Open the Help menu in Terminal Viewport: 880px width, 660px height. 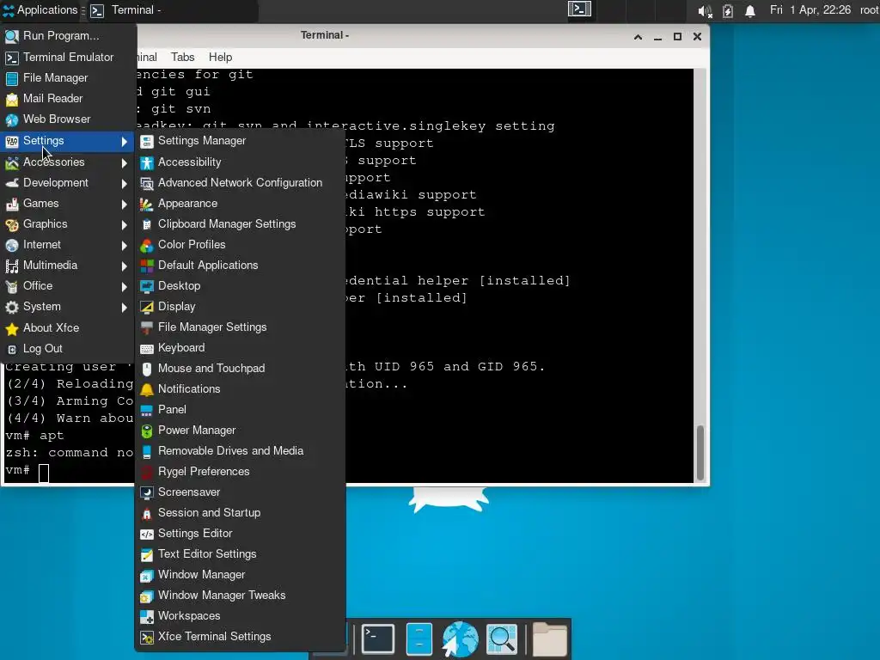[220, 58]
